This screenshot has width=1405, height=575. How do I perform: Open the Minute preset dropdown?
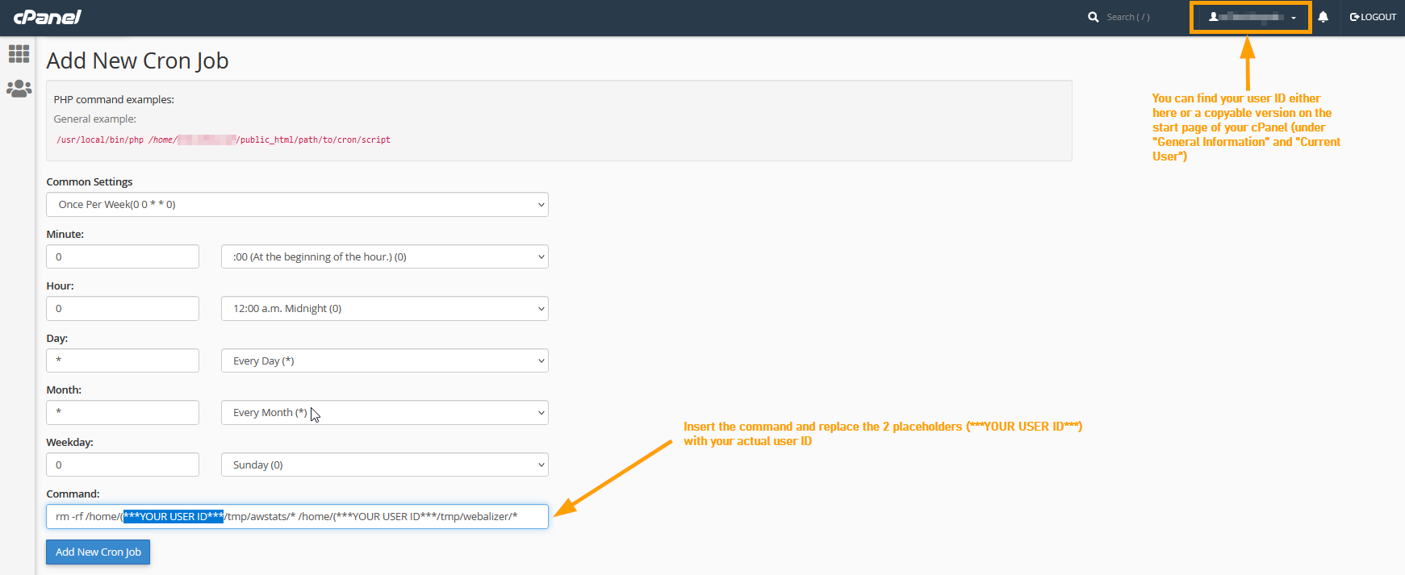(385, 256)
